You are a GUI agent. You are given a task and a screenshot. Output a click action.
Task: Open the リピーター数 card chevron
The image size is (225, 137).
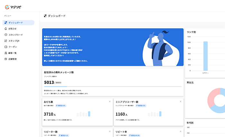point(110,132)
